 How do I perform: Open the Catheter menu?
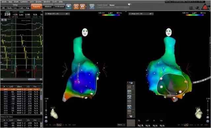[24, 2]
